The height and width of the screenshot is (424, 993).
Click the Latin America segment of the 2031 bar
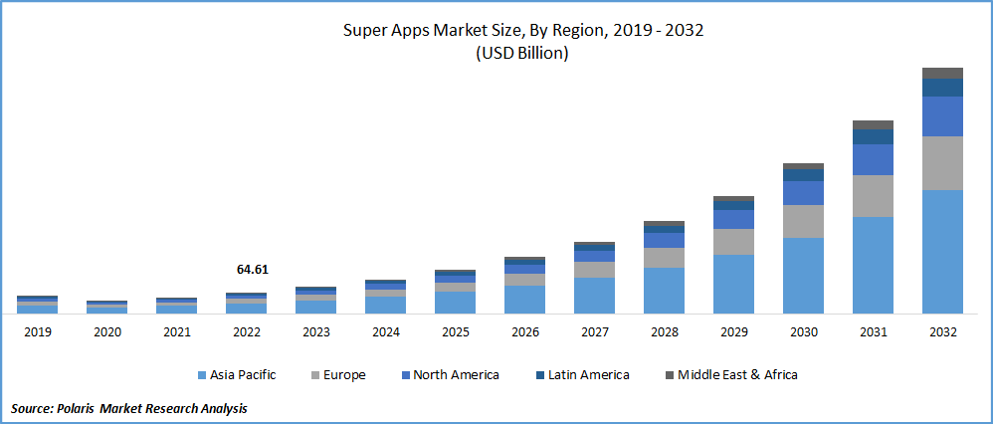click(874, 137)
